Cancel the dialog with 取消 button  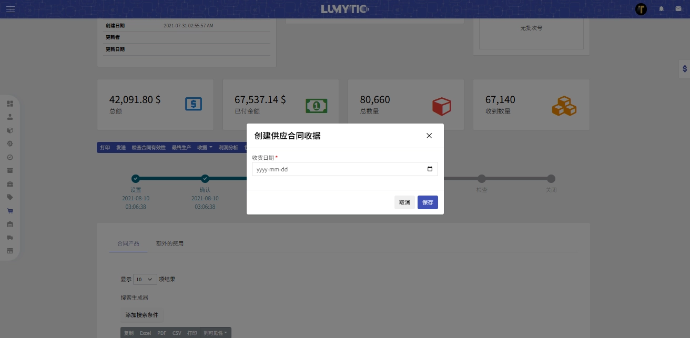[x=404, y=202]
